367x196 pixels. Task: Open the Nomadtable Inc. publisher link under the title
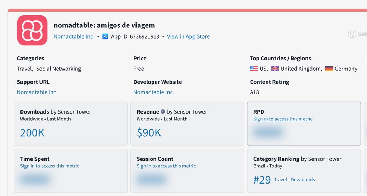pos(74,36)
